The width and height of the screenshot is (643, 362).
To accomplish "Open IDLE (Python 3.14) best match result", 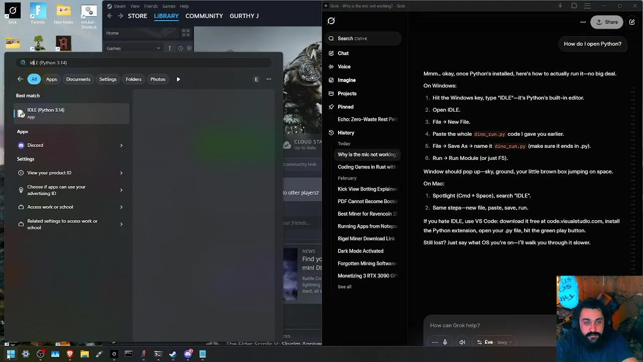I will pyautogui.click(x=71, y=113).
